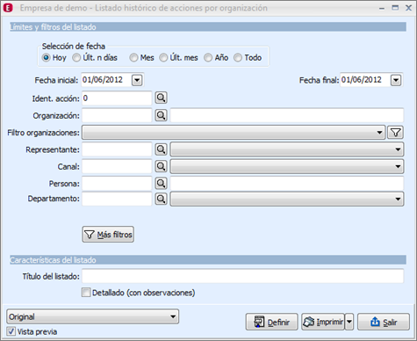Click the Más filtros button
Image resolution: width=417 pixels, height=341 pixels.
pos(108,234)
